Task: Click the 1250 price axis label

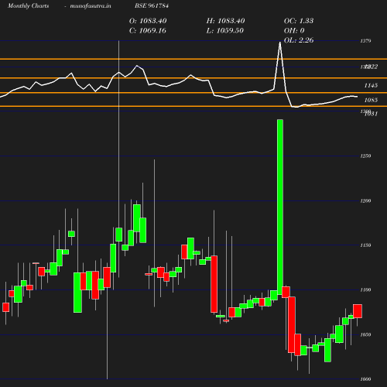Action: point(365,156)
